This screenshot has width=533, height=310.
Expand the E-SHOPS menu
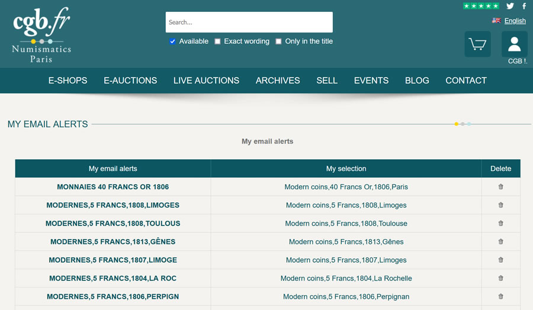[68, 80]
